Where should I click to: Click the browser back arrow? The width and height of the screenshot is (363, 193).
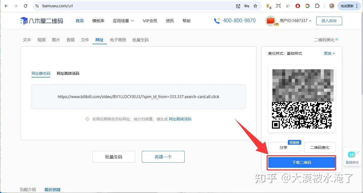coord(6,6)
